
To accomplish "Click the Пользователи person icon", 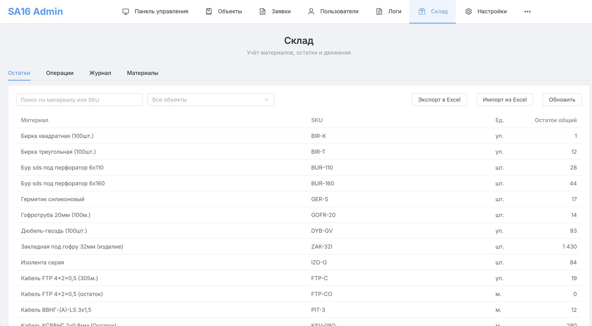I will 311,11.
